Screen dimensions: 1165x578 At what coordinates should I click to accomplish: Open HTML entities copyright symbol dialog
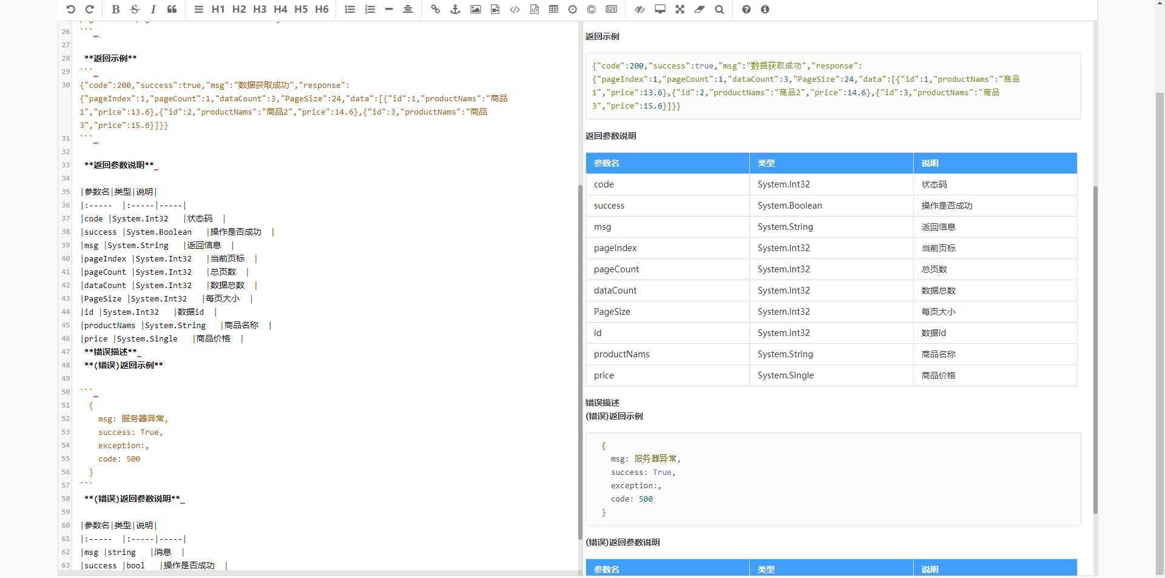tap(591, 9)
